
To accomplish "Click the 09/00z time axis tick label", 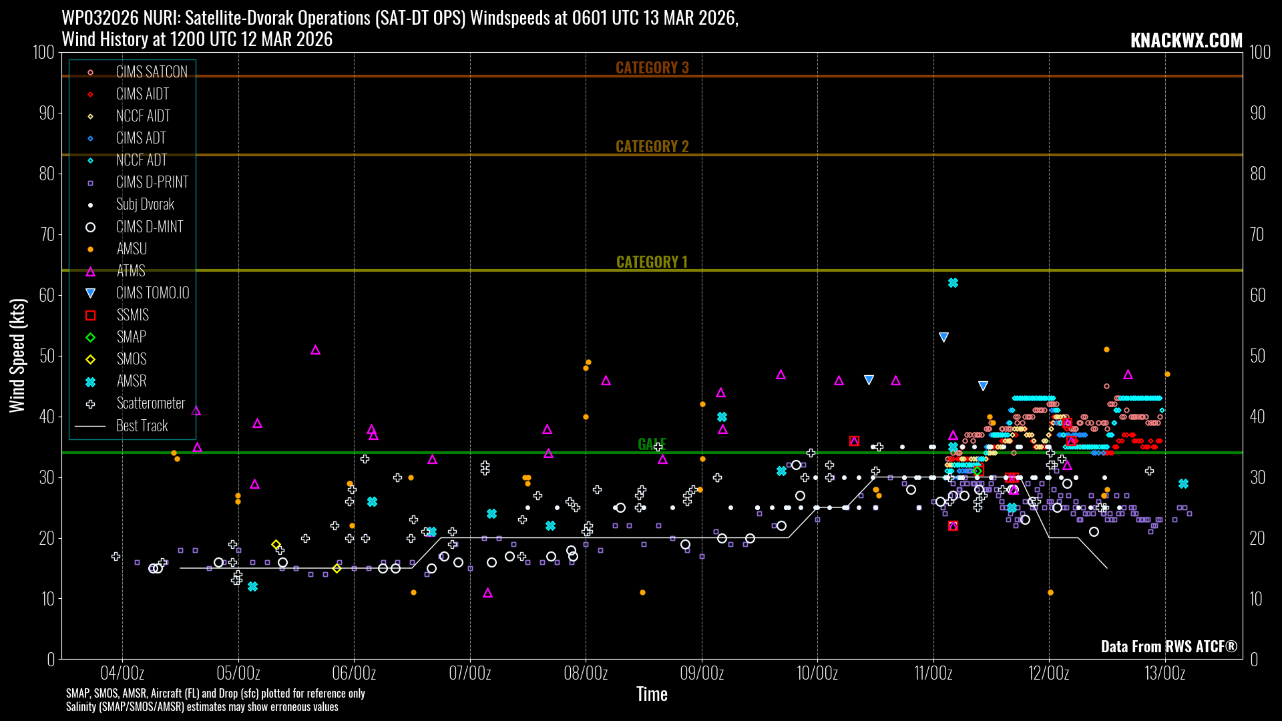I will point(702,673).
